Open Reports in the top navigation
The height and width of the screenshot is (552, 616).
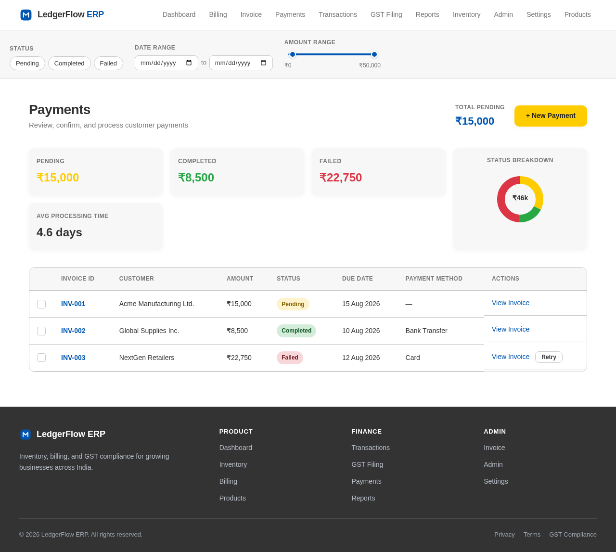click(x=427, y=14)
